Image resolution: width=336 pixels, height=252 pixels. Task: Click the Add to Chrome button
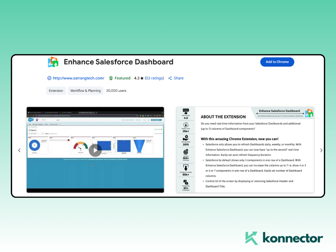[x=277, y=62]
